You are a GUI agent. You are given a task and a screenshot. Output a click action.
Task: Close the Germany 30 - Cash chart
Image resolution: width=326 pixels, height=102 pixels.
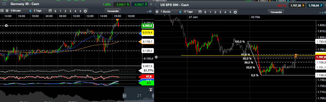pyautogui.click(x=151, y=4)
